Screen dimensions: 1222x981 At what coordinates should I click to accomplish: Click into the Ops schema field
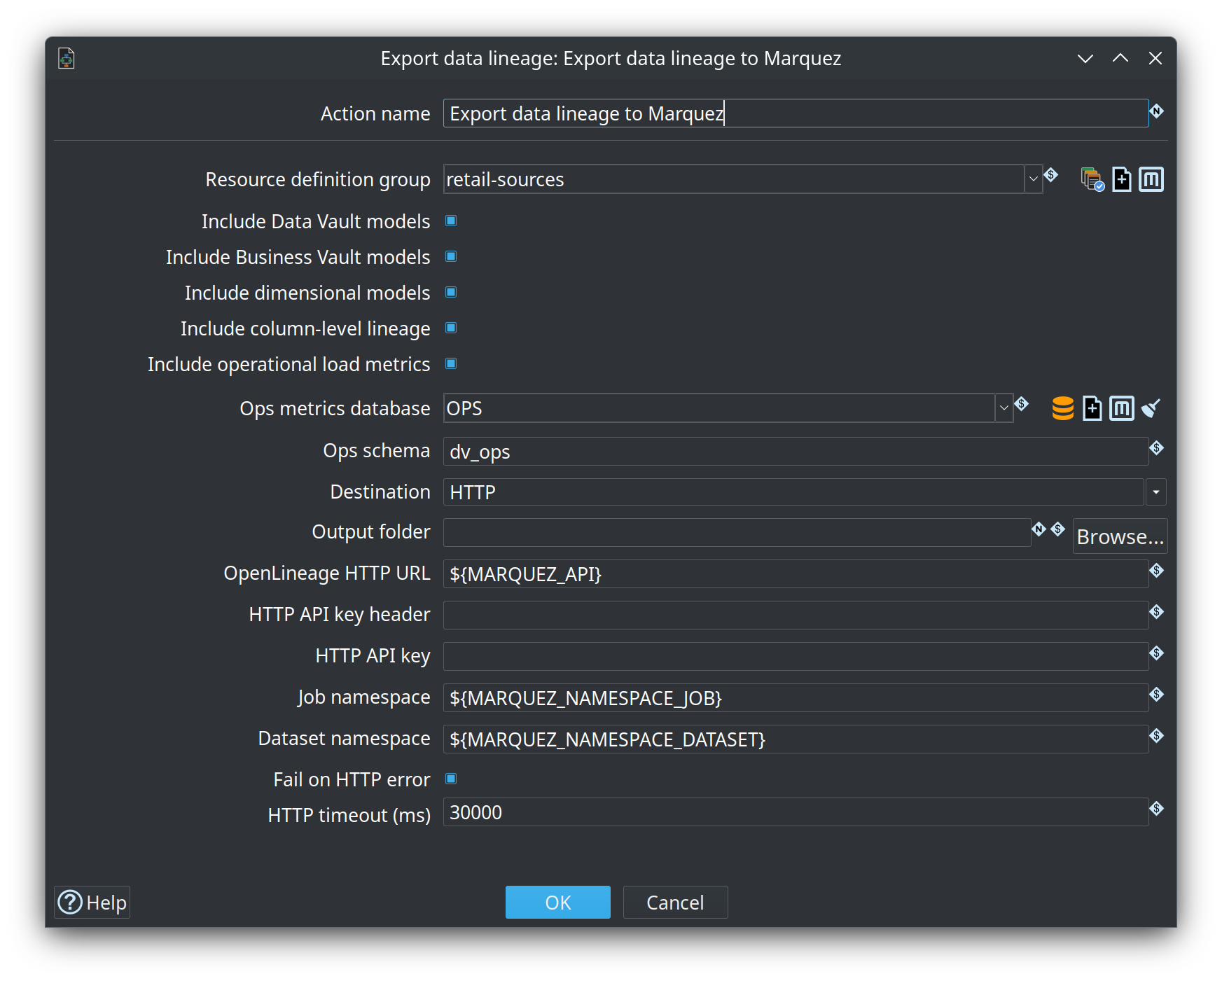[796, 452]
